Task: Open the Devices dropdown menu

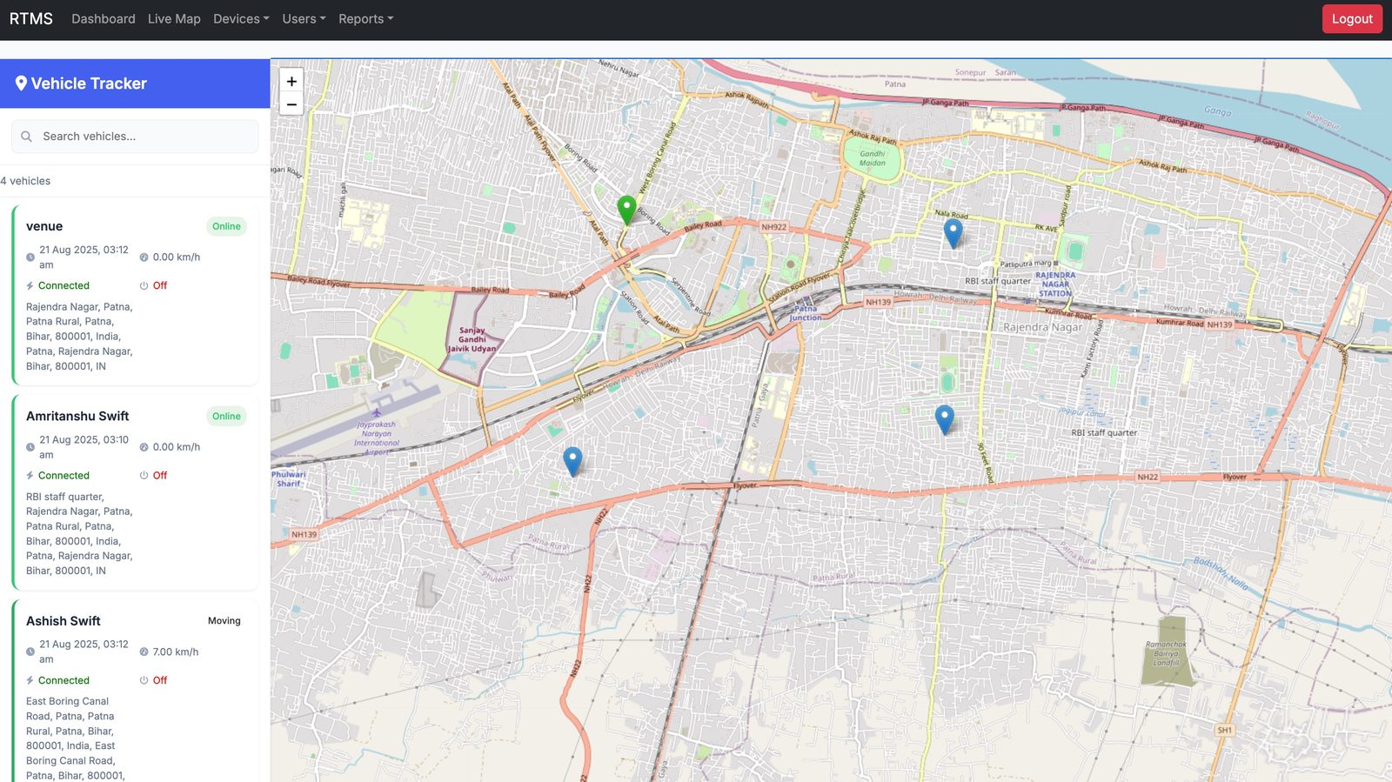Action: click(x=241, y=19)
